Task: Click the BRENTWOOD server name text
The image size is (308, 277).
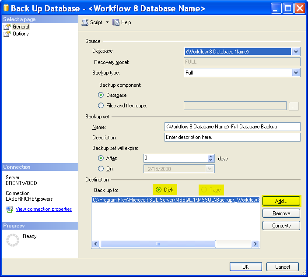Action: point(21,183)
